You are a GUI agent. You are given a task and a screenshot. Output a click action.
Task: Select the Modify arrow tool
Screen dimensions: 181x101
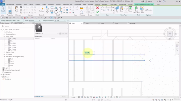(x=3, y=9)
